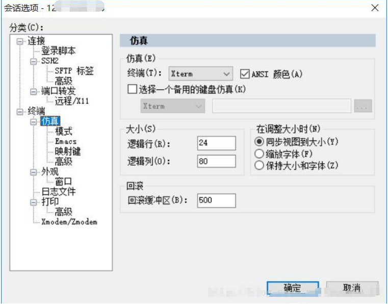The width and height of the screenshot is (388, 304).
Task: Click the 回滚缓冲区(B) input field
Action: tap(217, 200)
